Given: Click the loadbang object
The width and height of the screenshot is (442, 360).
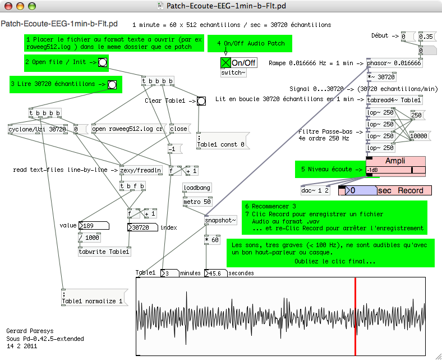Looking at the screenshot, I should 197,188.
